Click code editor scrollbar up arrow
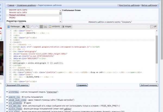Viewport: 163px width, 112px height. (x=157, y=31)
